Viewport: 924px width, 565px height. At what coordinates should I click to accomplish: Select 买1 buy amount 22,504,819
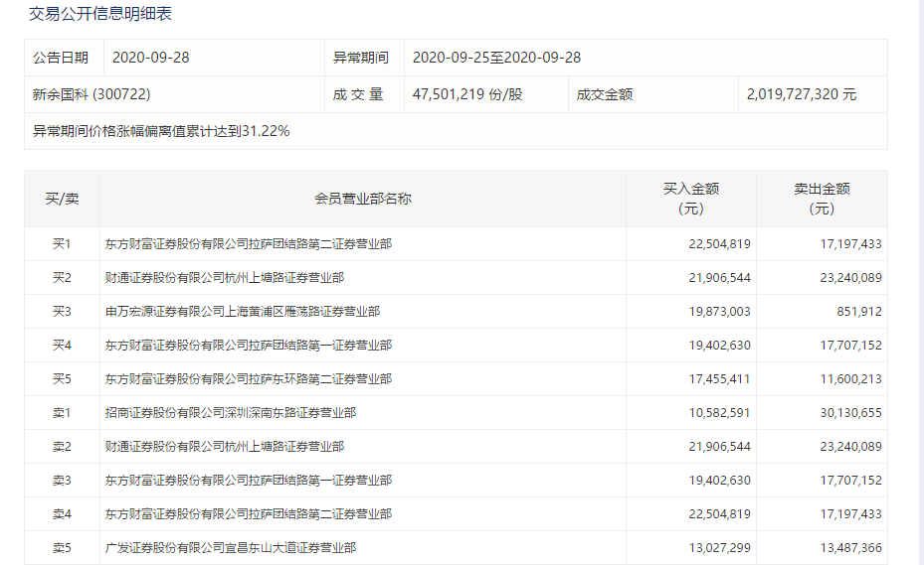coord(719,243)
